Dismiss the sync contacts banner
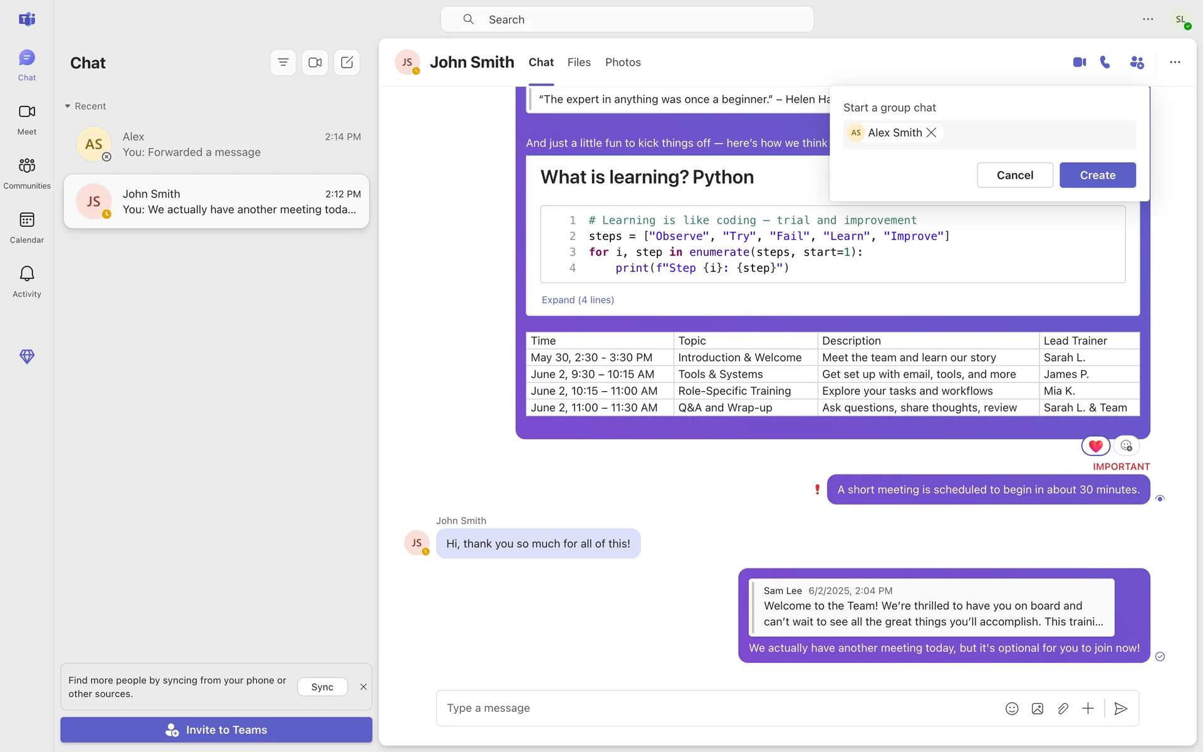This screenshot has height=752, width=1203. (x=363, y=687)
